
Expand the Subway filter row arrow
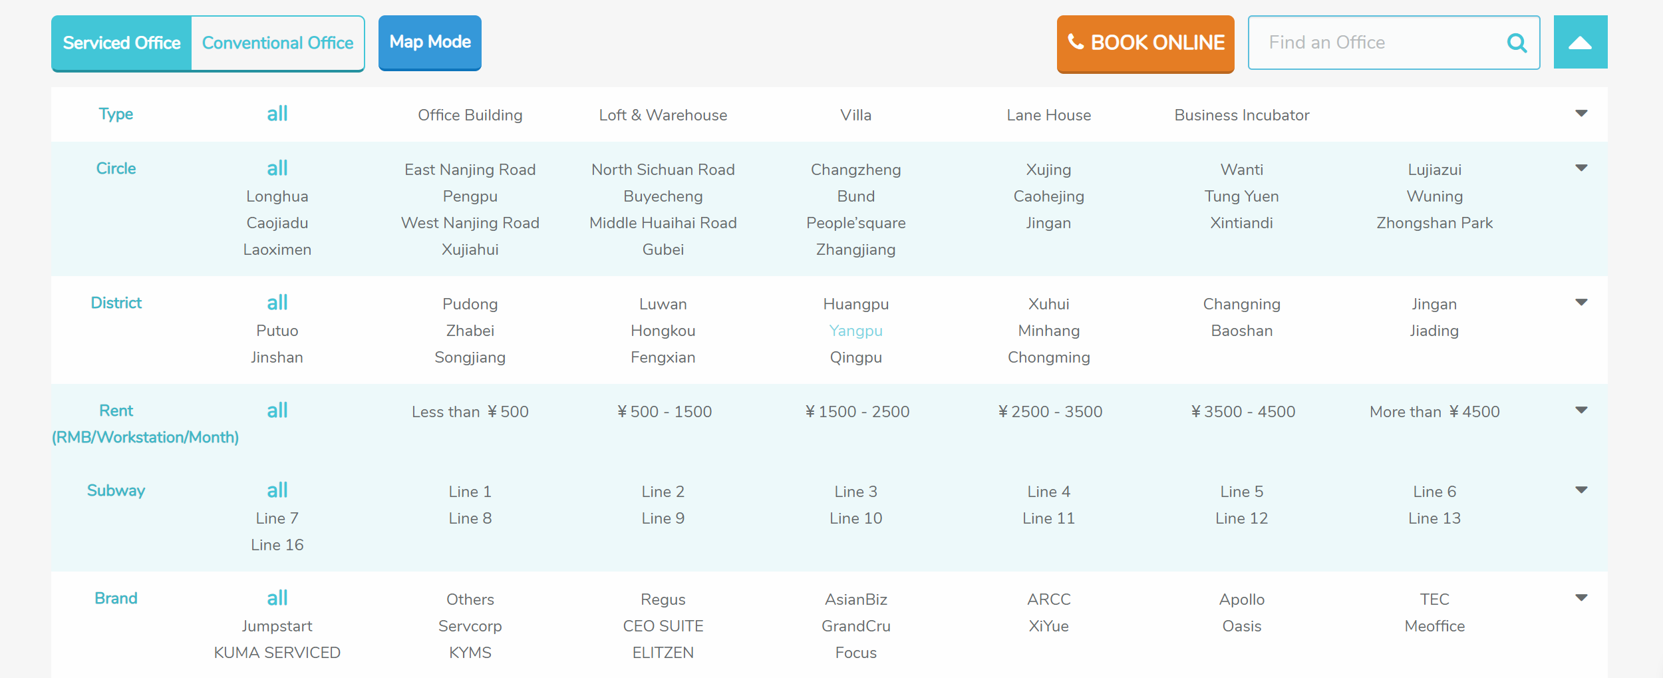(x=1582, y=490)
